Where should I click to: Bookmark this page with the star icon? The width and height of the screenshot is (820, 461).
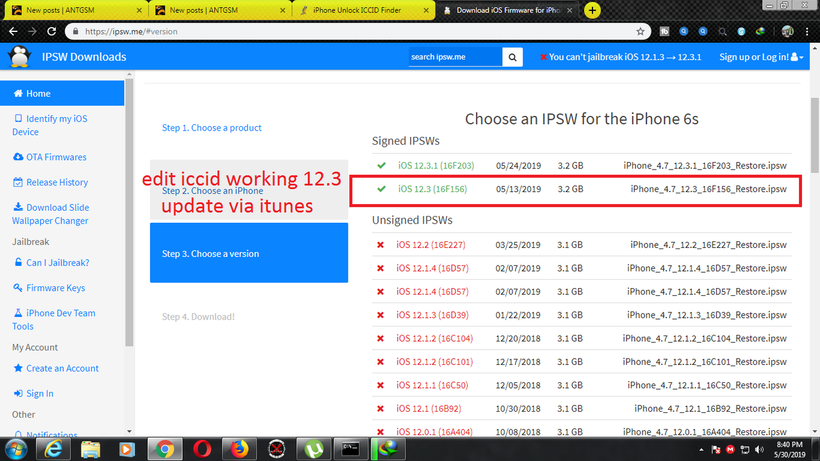(x=640, y=31)
